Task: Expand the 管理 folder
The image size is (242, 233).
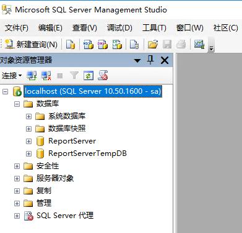Action: [17, 203]
